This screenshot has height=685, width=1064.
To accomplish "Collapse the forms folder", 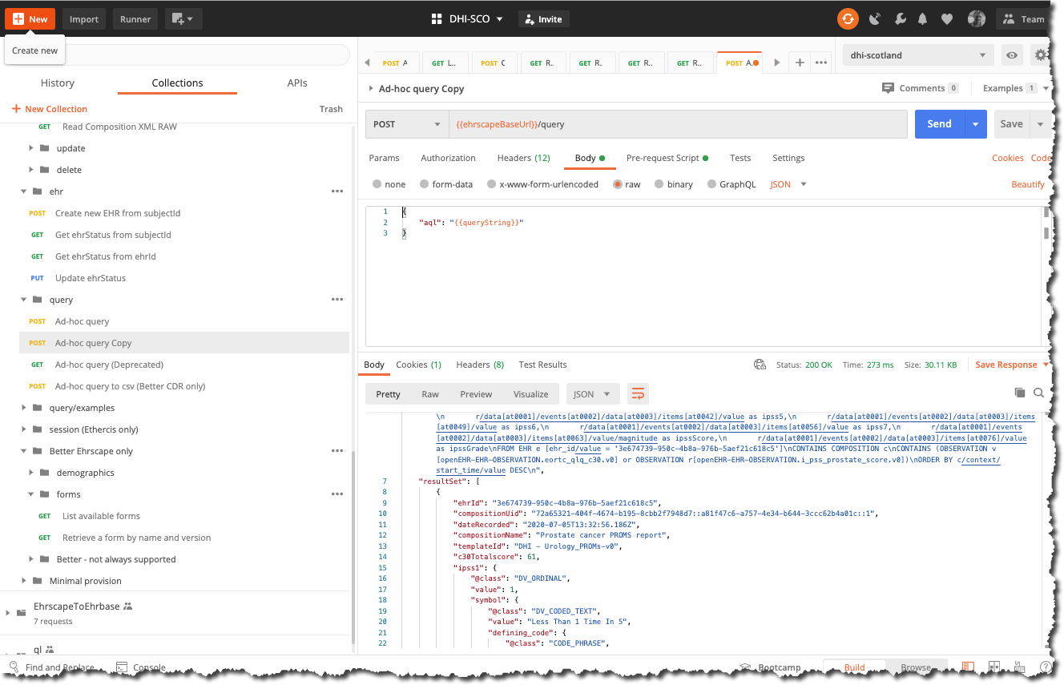I will [31, 494].
